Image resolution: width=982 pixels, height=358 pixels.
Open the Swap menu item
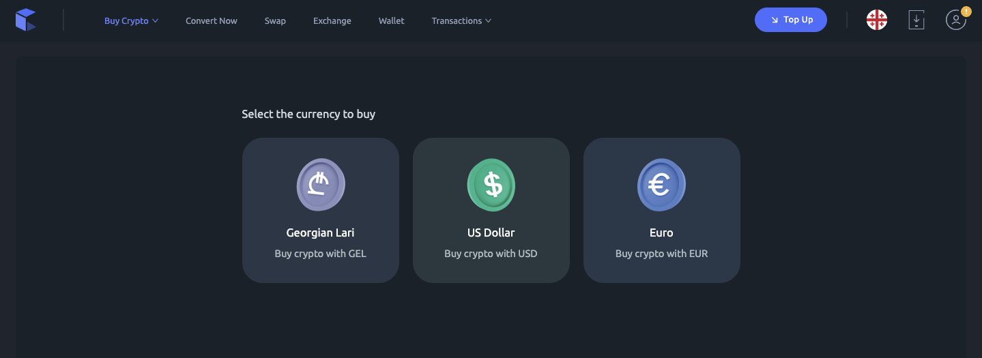coord(275,21)
